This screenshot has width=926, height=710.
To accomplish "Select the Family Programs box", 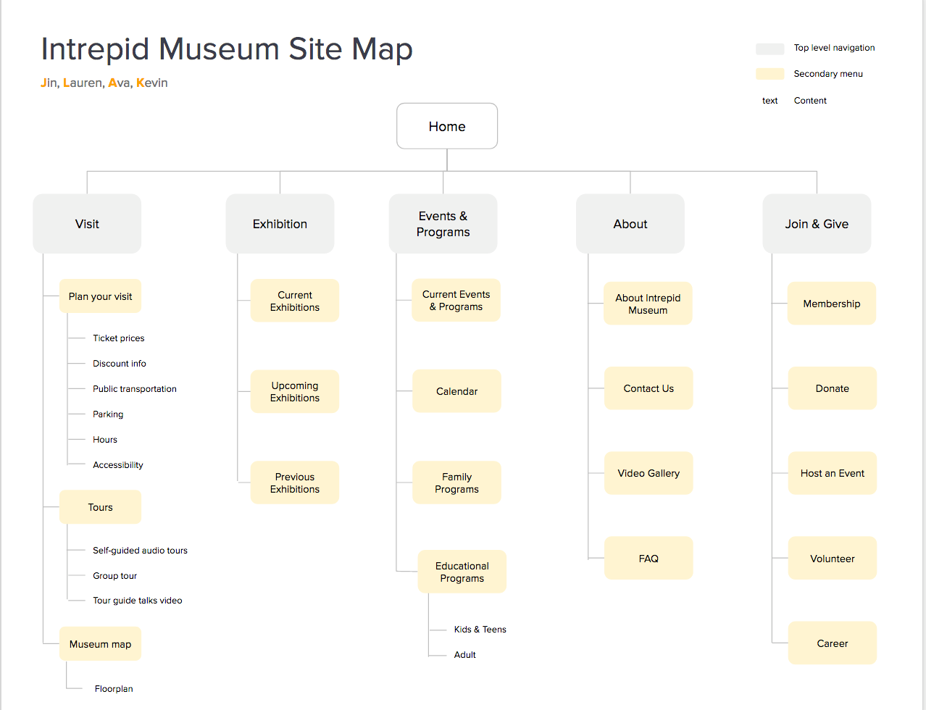I will click(x=457, y=483).
